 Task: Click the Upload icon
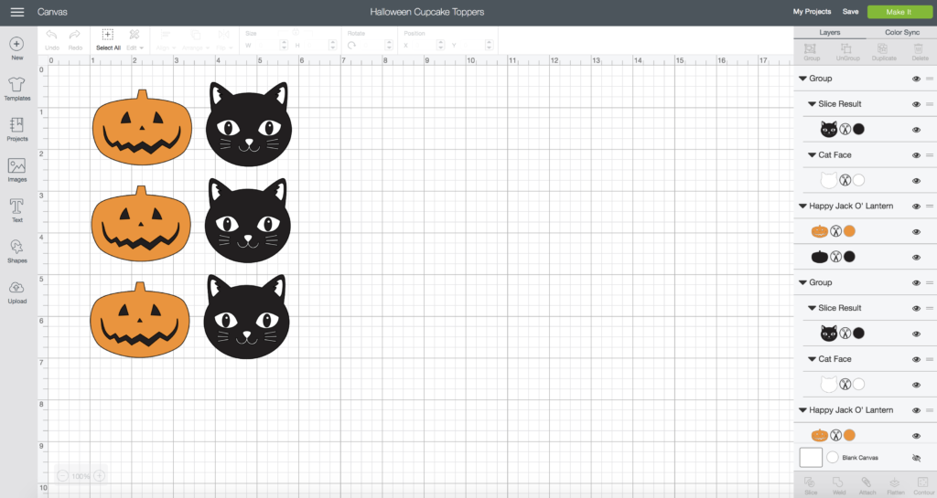click(16, 288)
